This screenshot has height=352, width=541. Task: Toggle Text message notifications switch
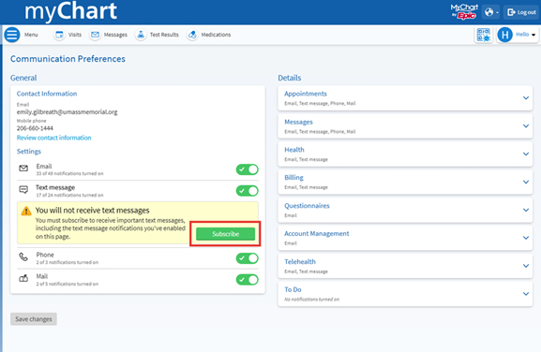click(x=247, y=191)
